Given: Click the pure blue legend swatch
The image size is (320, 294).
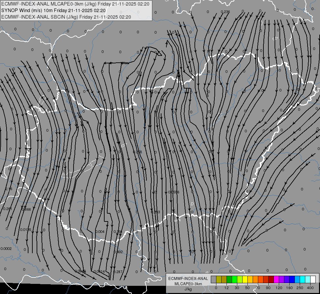Looking at the screenshot, I should pyautogui.click(x=292, y=279).
